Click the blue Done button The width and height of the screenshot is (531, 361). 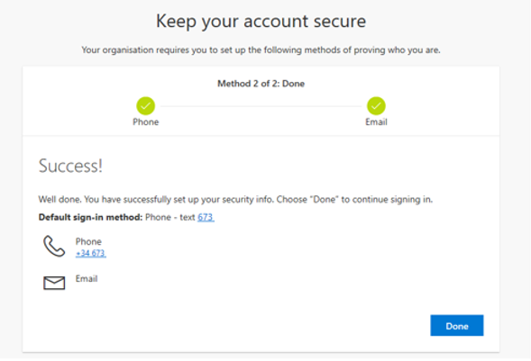(x=456, y=325)
